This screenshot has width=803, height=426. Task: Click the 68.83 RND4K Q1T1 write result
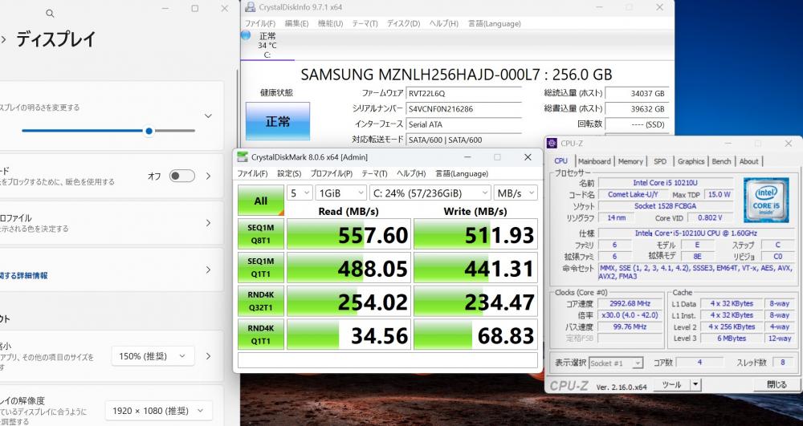click(475, 335)
